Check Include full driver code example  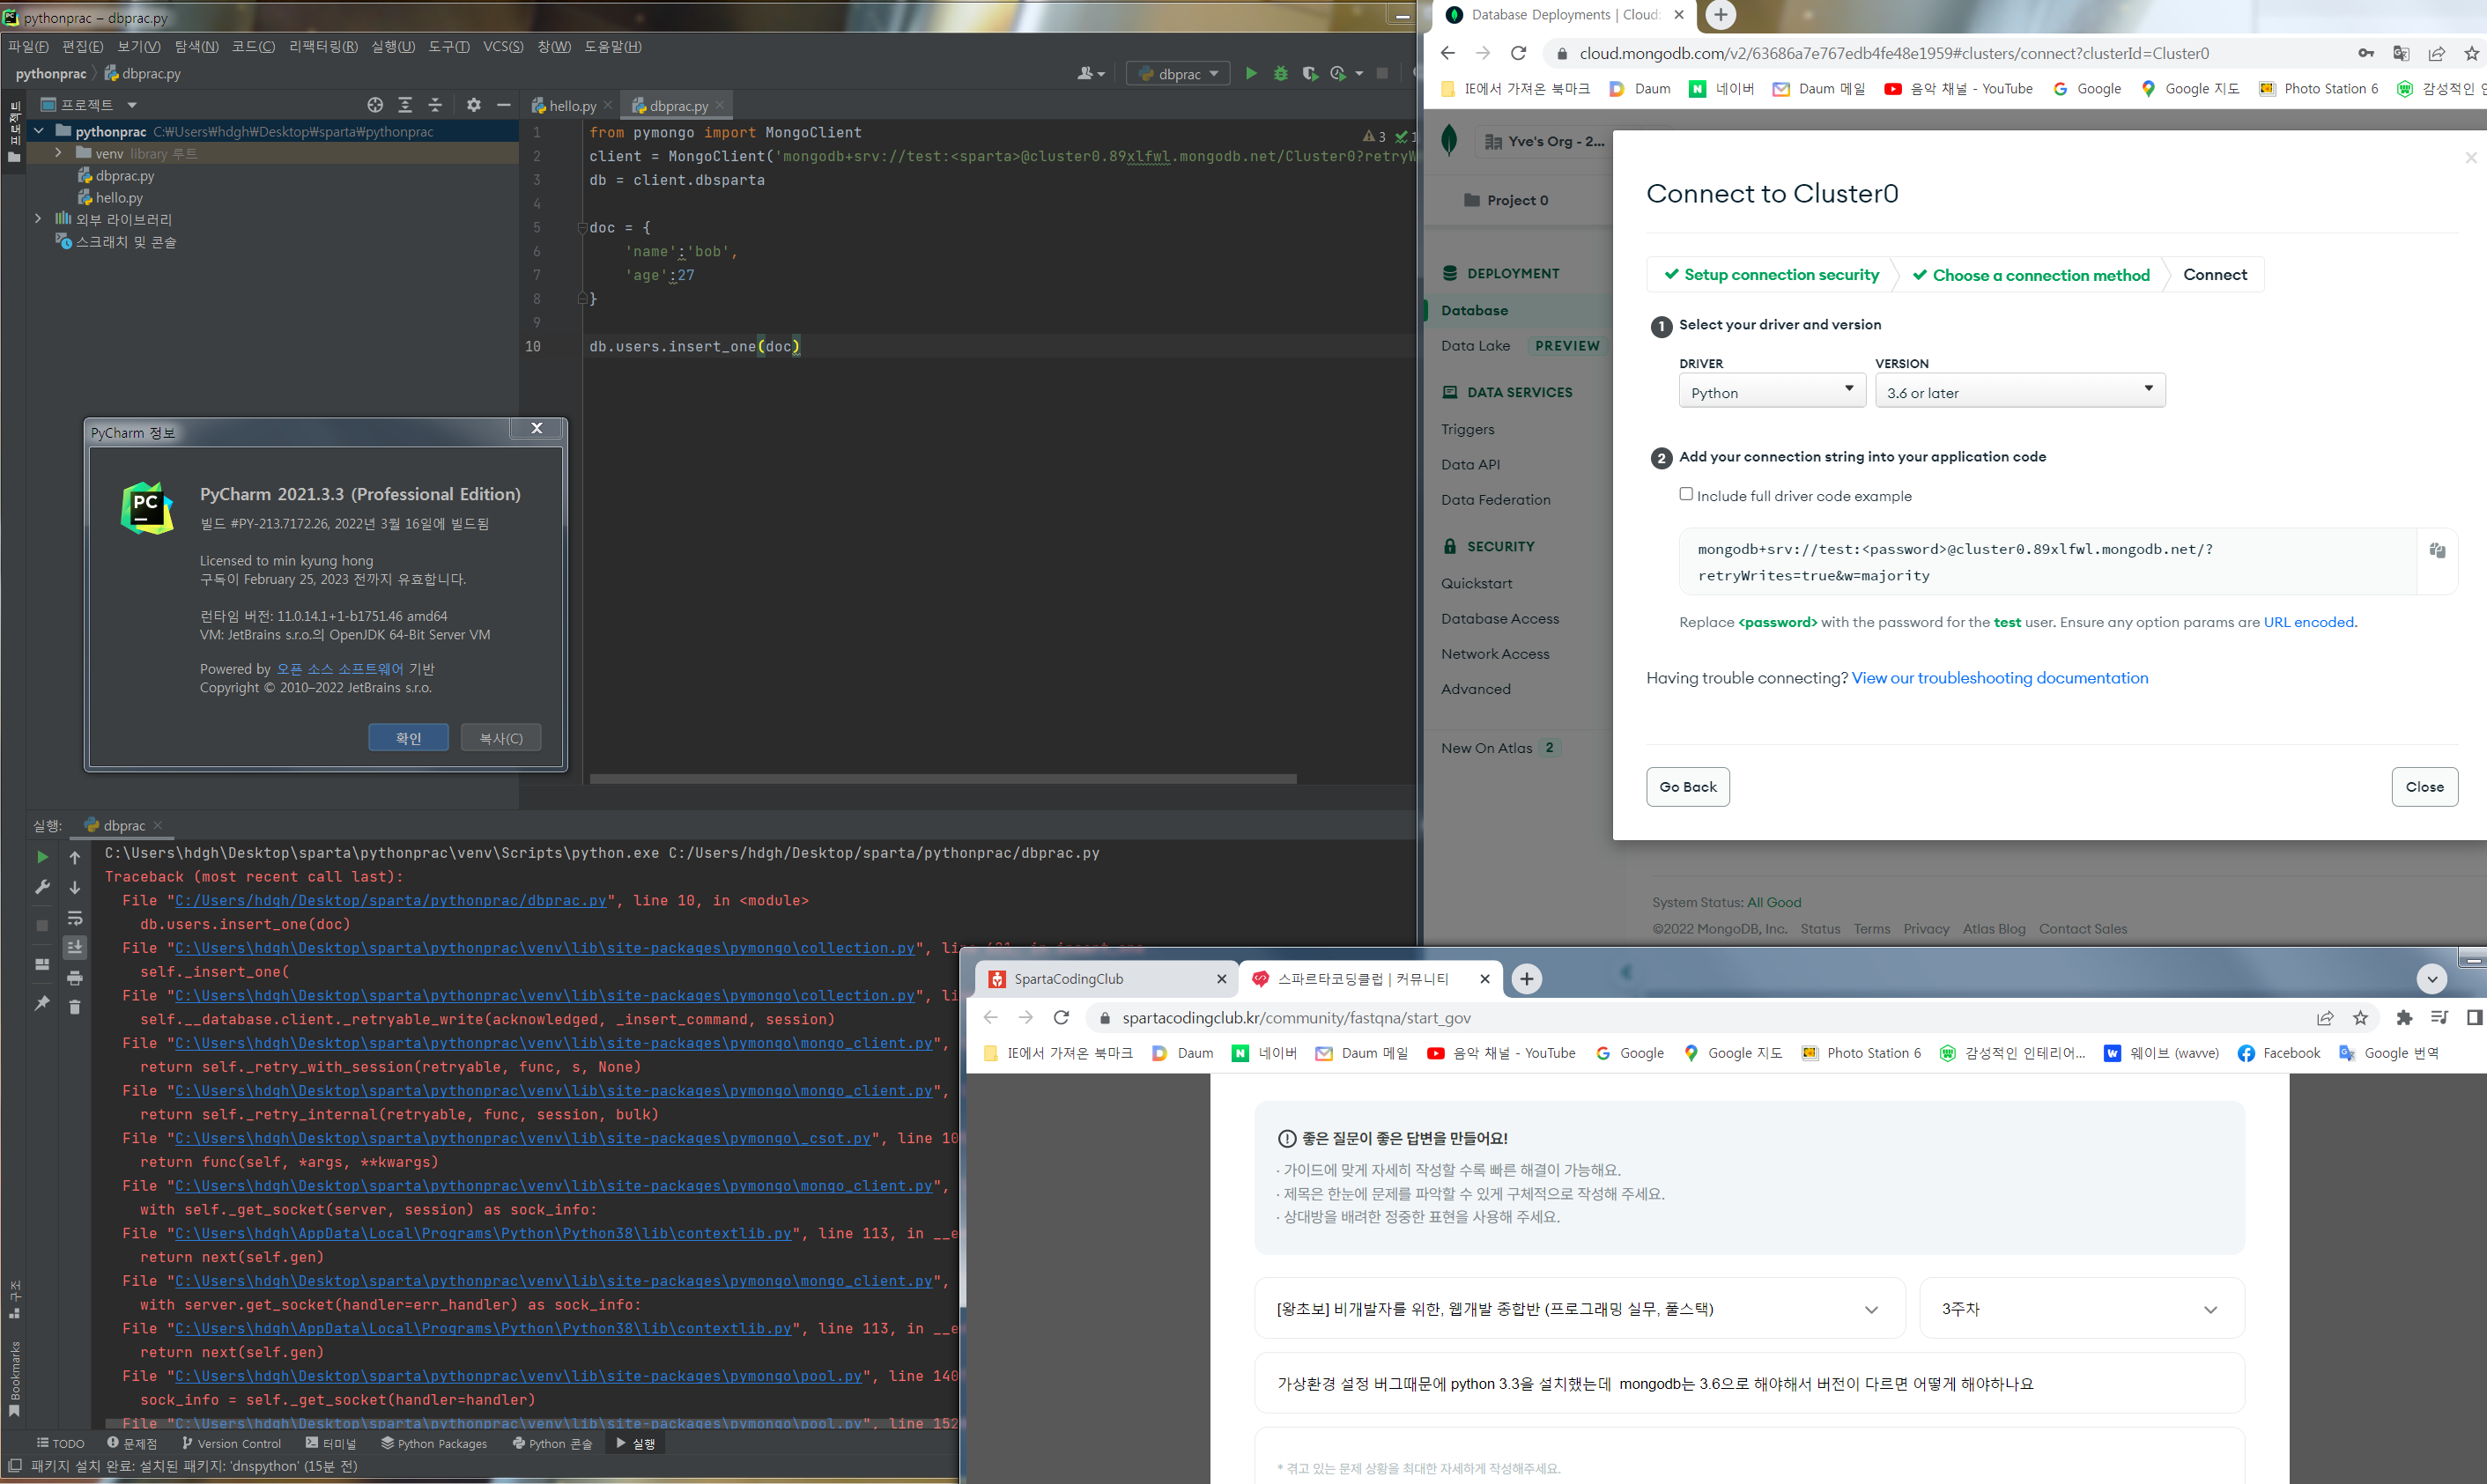pyautogui.click(x=1686, y=494)
